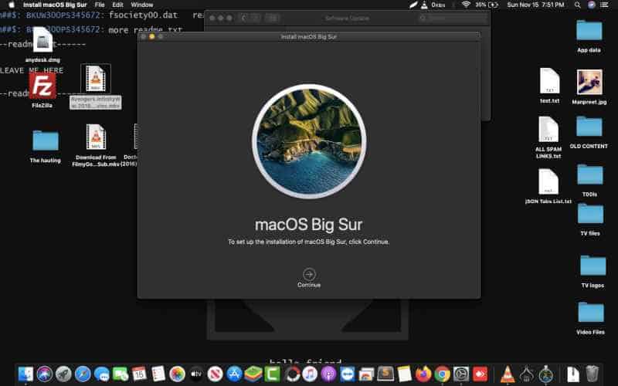
Task: Open BlueStacks from the dock
Action: pyautogui.click(x=253, y=374)
